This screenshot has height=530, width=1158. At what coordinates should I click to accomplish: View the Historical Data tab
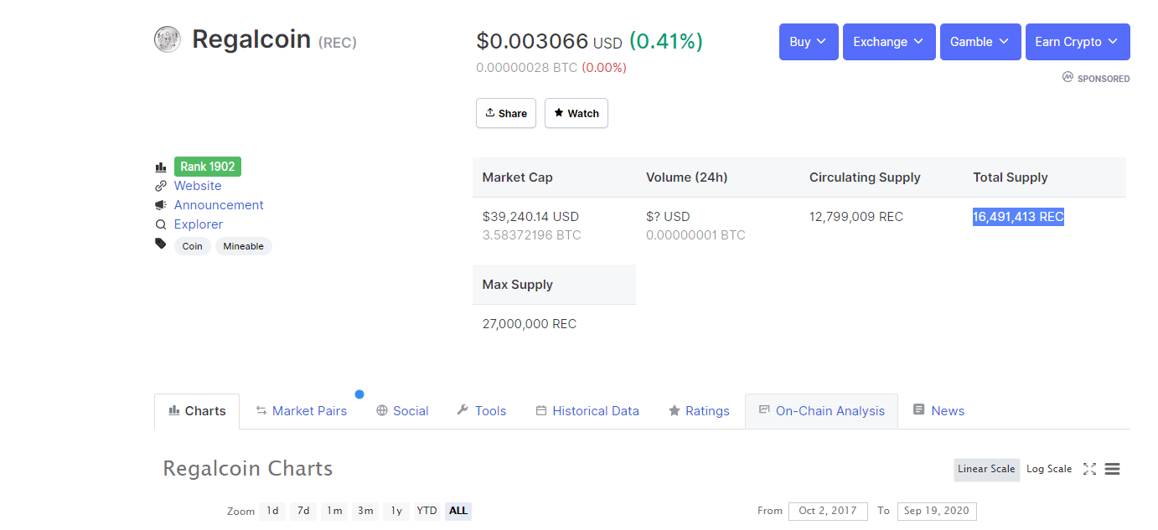[587, 411]
